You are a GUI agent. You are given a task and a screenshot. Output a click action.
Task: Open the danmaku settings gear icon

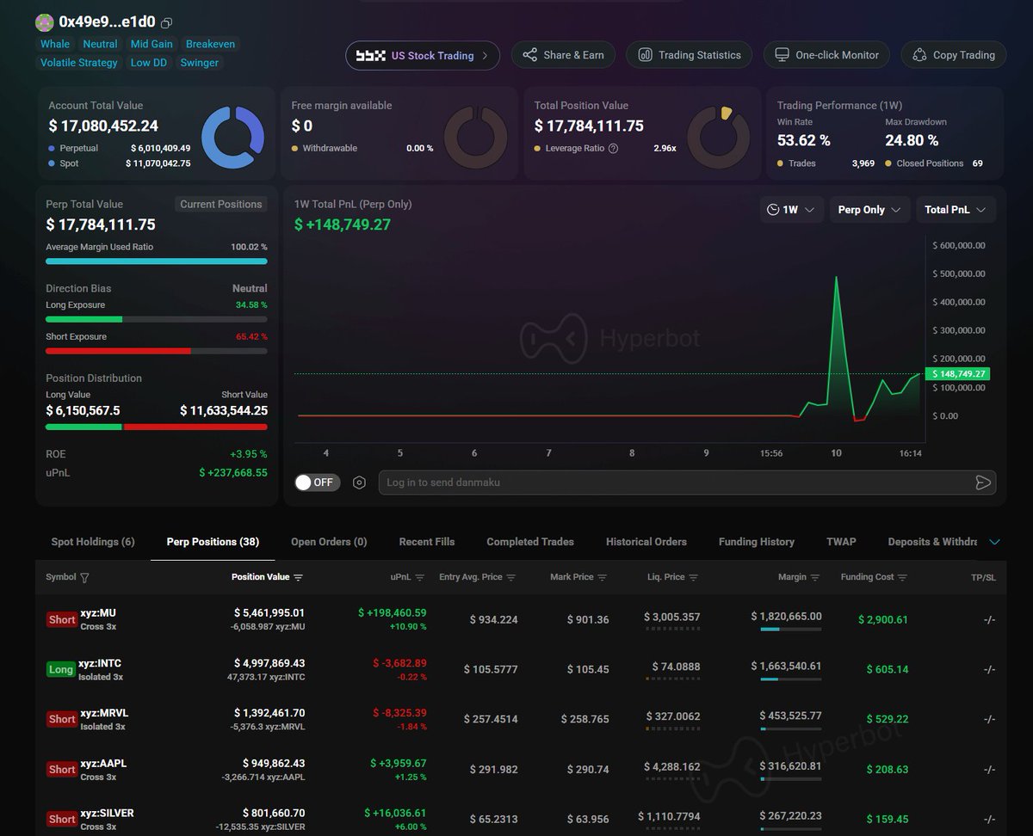tap(359, 483)
